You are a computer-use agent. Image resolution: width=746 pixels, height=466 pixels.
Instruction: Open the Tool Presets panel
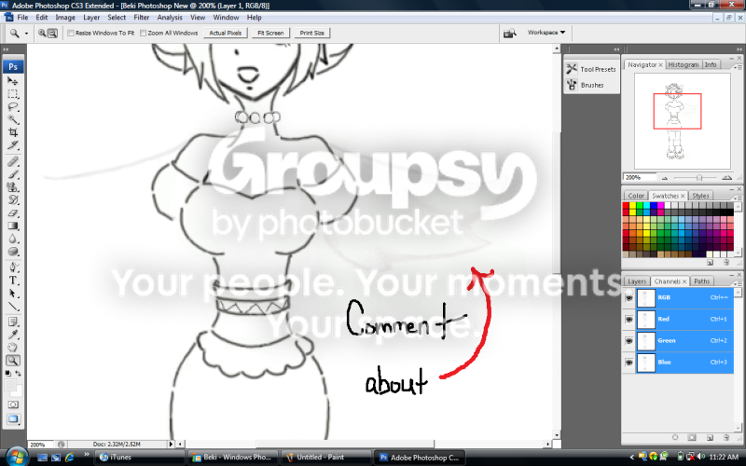click(591, 69)
